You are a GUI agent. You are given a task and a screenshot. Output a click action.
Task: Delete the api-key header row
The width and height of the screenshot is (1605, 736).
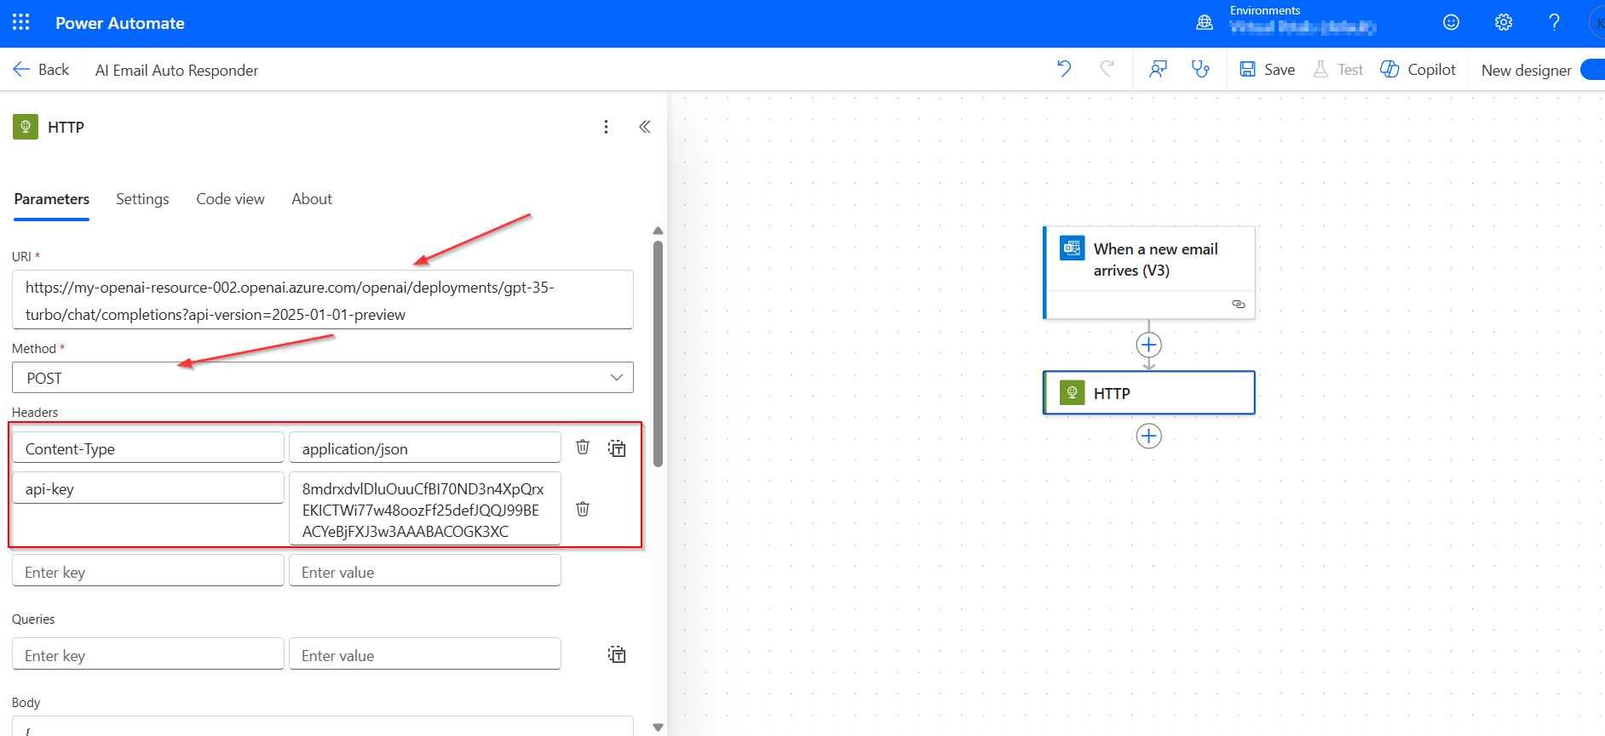pyautogui.click(x=583, y=509)
